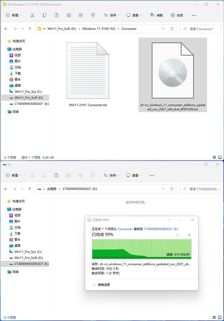
Task: Click the Cut scissors icon in Consumer window
Action: 32,15
